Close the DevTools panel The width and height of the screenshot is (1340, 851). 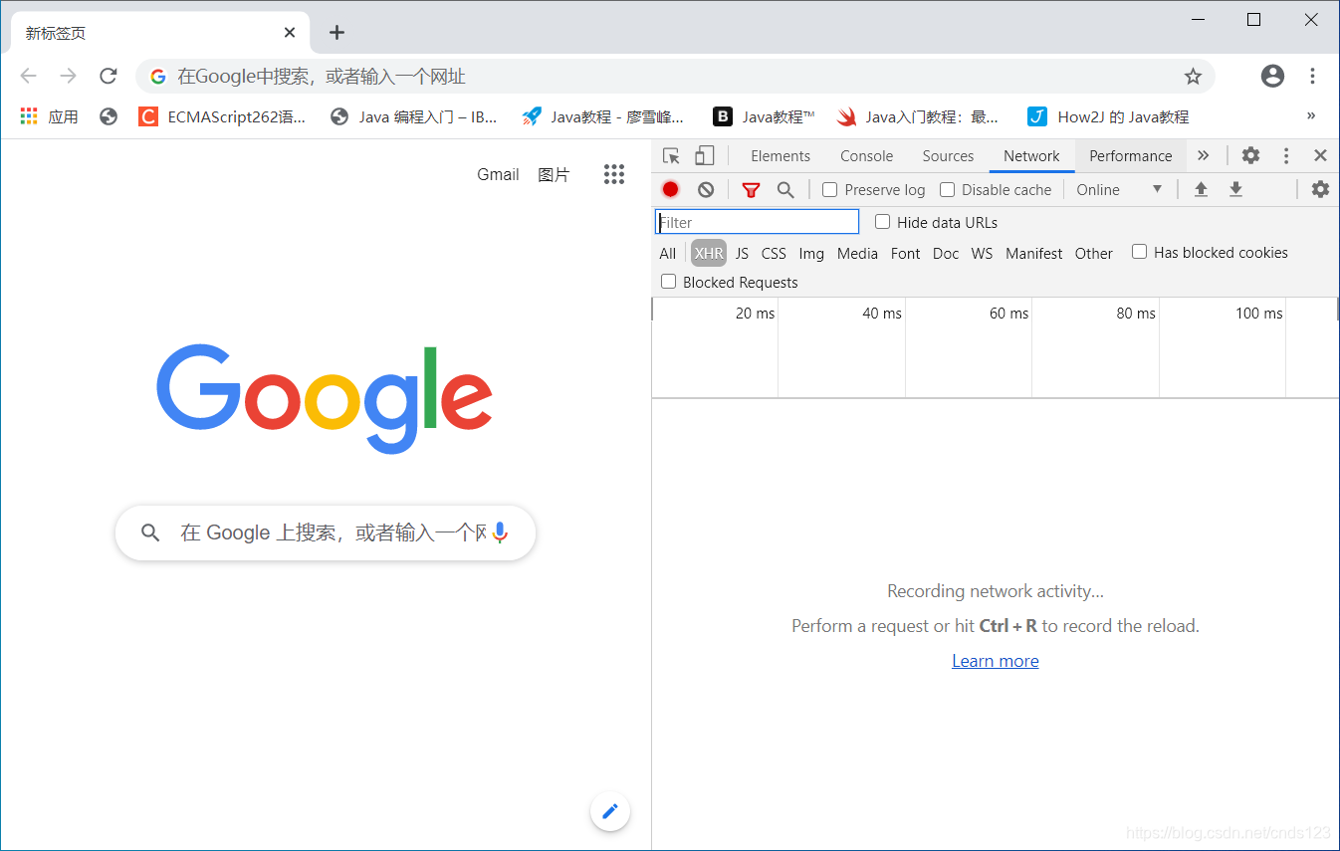tap(1320, 155)
